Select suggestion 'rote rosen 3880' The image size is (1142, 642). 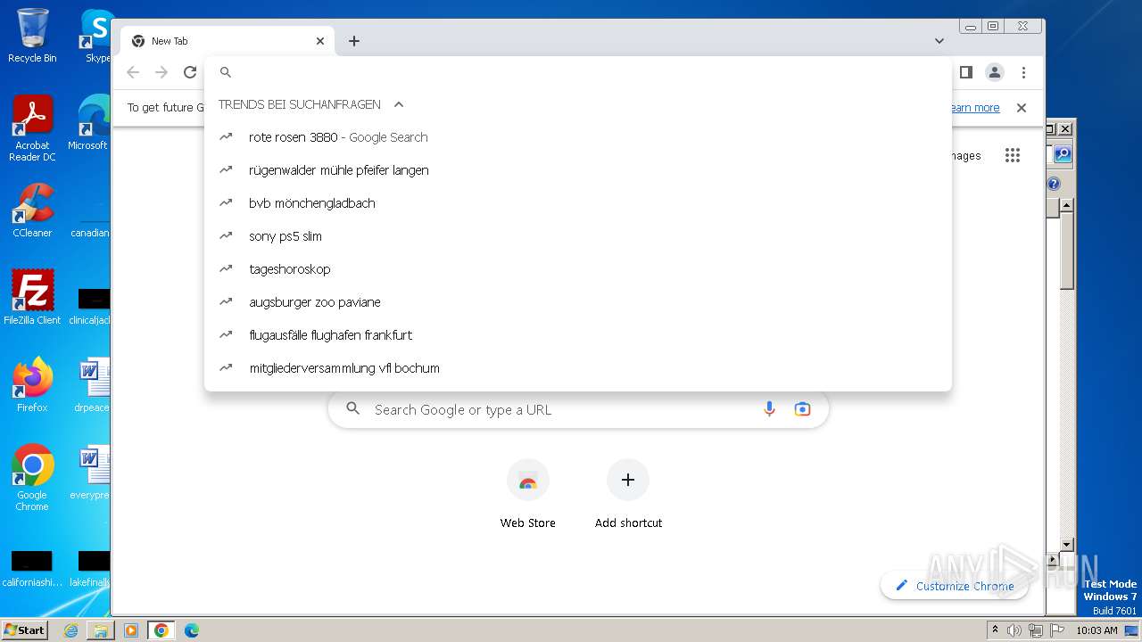coord(578,137)
